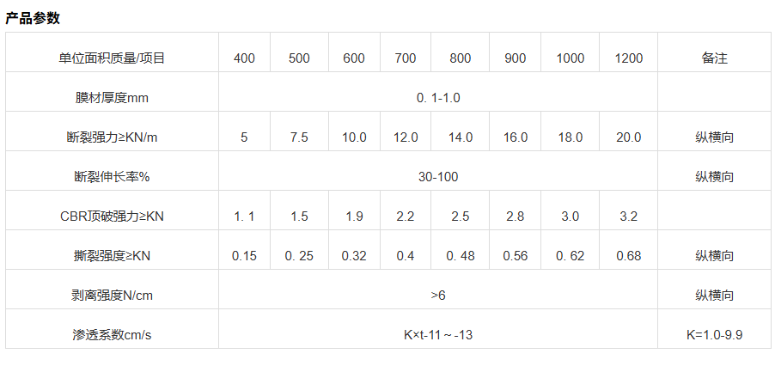This screenshot has height=372, width=775.
Task: Click the 0.1-1.0 thickness value cell
Action: [x=438, y=98]
